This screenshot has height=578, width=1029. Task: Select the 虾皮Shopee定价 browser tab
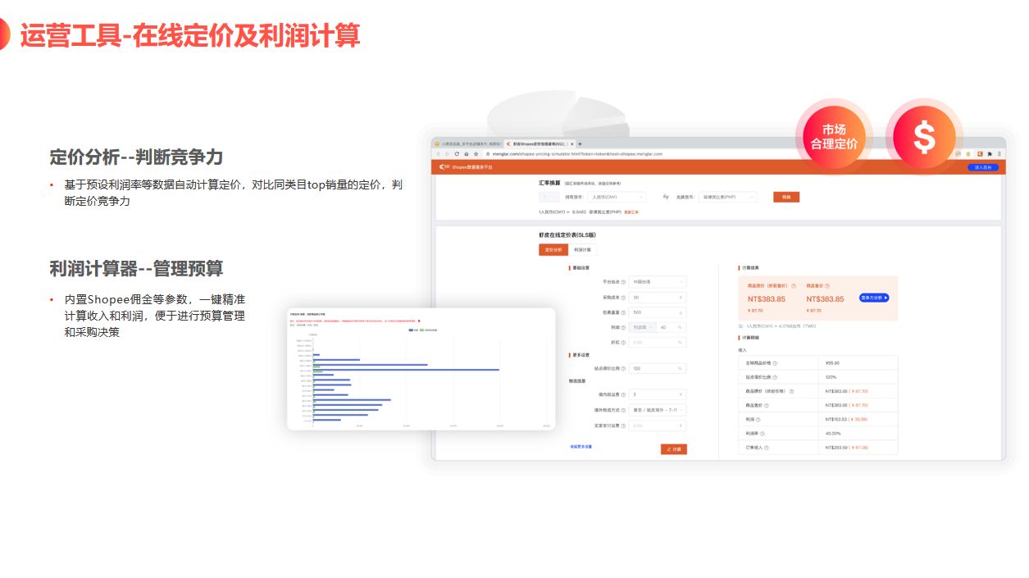(x=540, y=143)
